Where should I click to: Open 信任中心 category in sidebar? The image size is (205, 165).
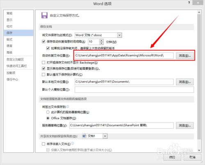tap(12, 79)
